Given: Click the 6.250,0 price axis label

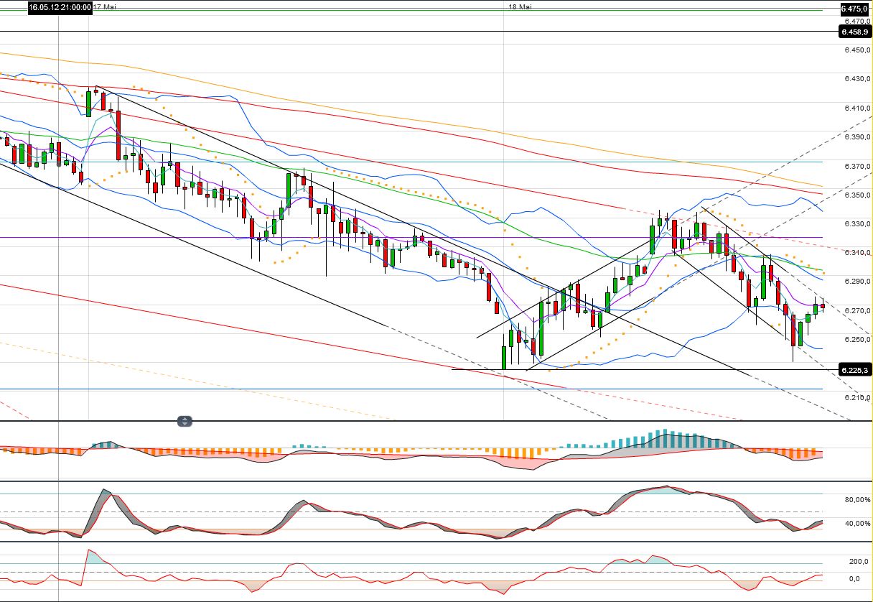Looking at the screenshot, I should click(857, 340).
